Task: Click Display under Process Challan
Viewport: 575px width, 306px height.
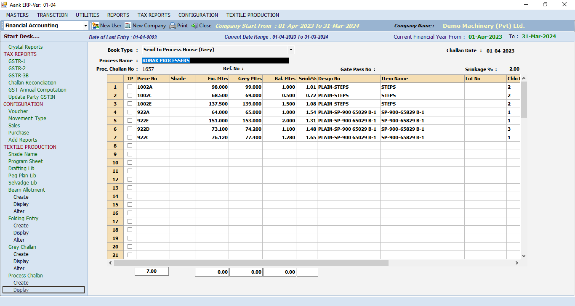Action: click(x=21, y=290)
